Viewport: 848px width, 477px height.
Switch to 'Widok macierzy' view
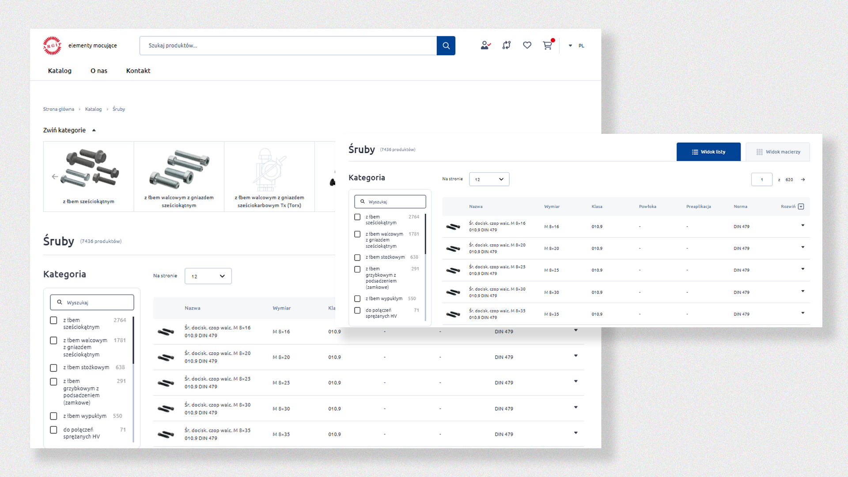(x=778, y=152)
